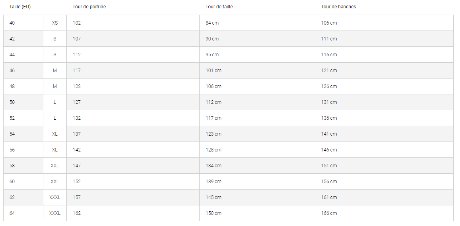Click chest value 127
460x226 pixels.
(x=77, y=102)
